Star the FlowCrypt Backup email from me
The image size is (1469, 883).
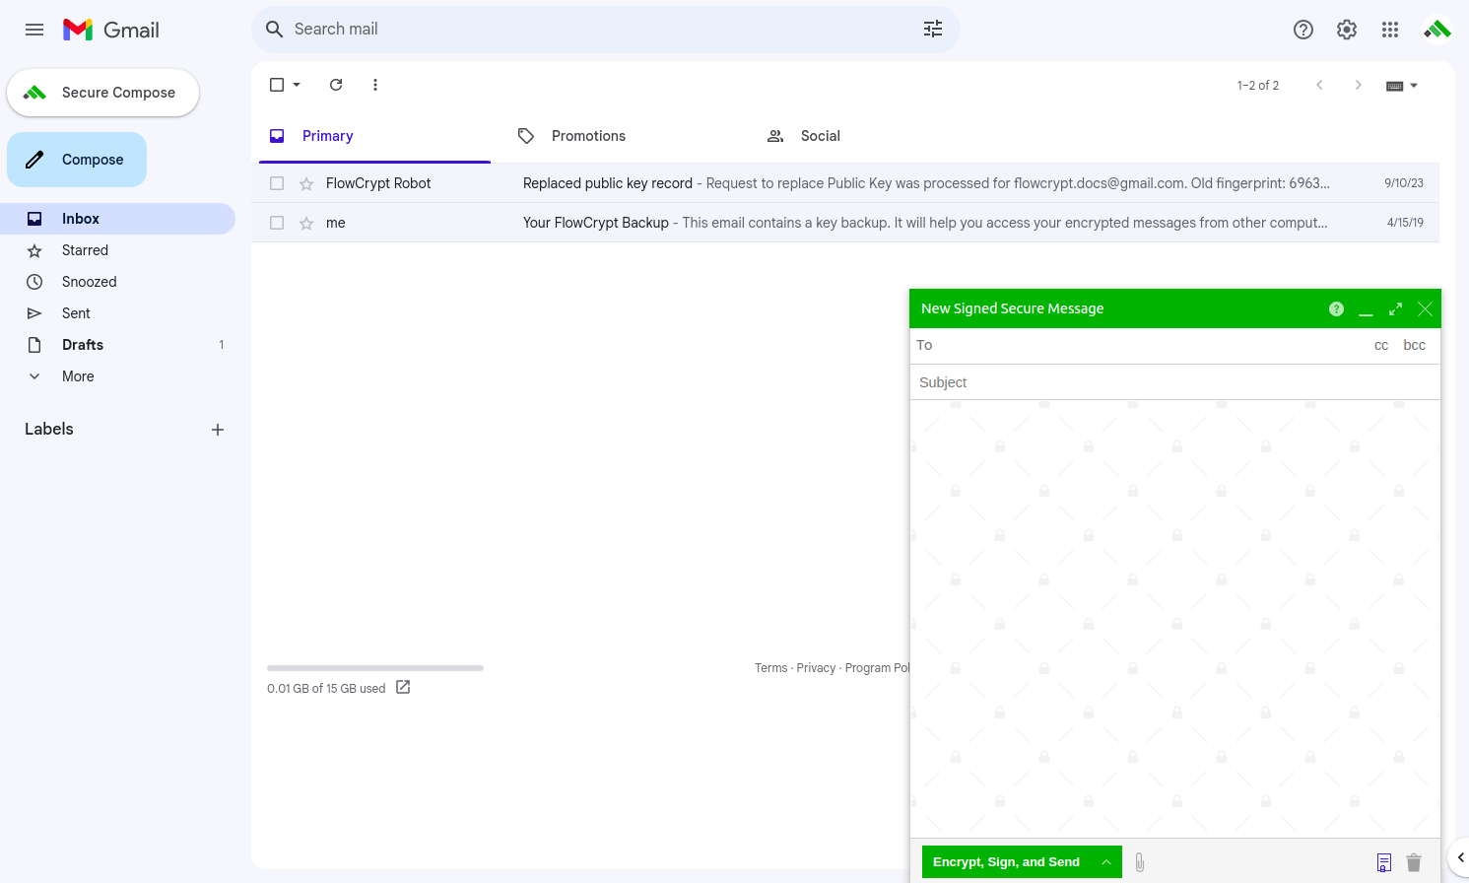[x=306, y=223]
